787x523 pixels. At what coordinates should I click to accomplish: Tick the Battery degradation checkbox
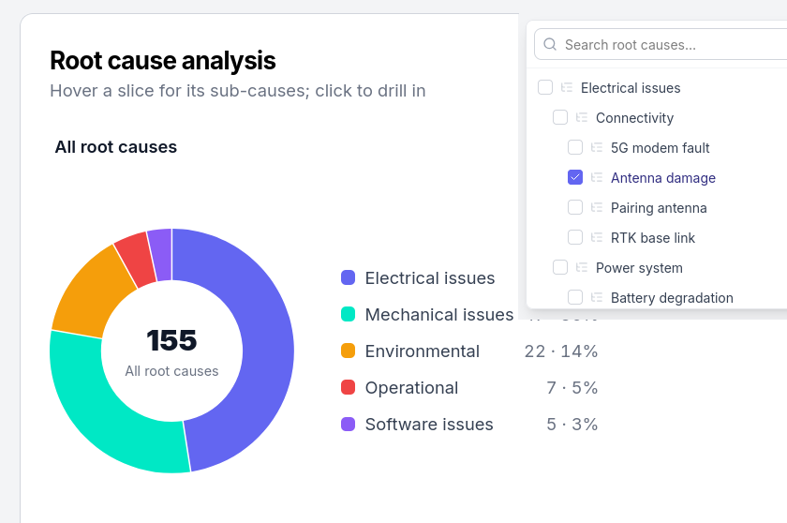coord(575,297)
